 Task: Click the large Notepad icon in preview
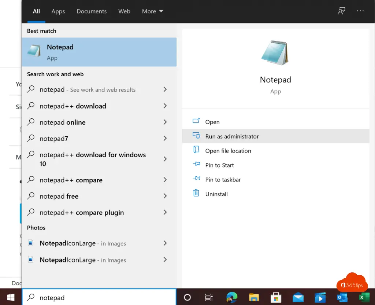coord(275,53)
